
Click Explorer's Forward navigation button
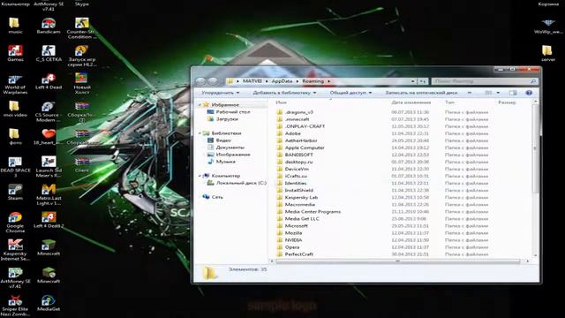pyautogui.click(x=213, y=81)
